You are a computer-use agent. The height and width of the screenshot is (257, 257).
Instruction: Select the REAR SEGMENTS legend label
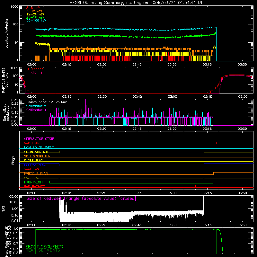click(43, 250)
